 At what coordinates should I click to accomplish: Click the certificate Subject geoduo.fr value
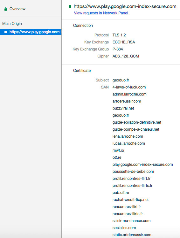(x=121, y=80)
